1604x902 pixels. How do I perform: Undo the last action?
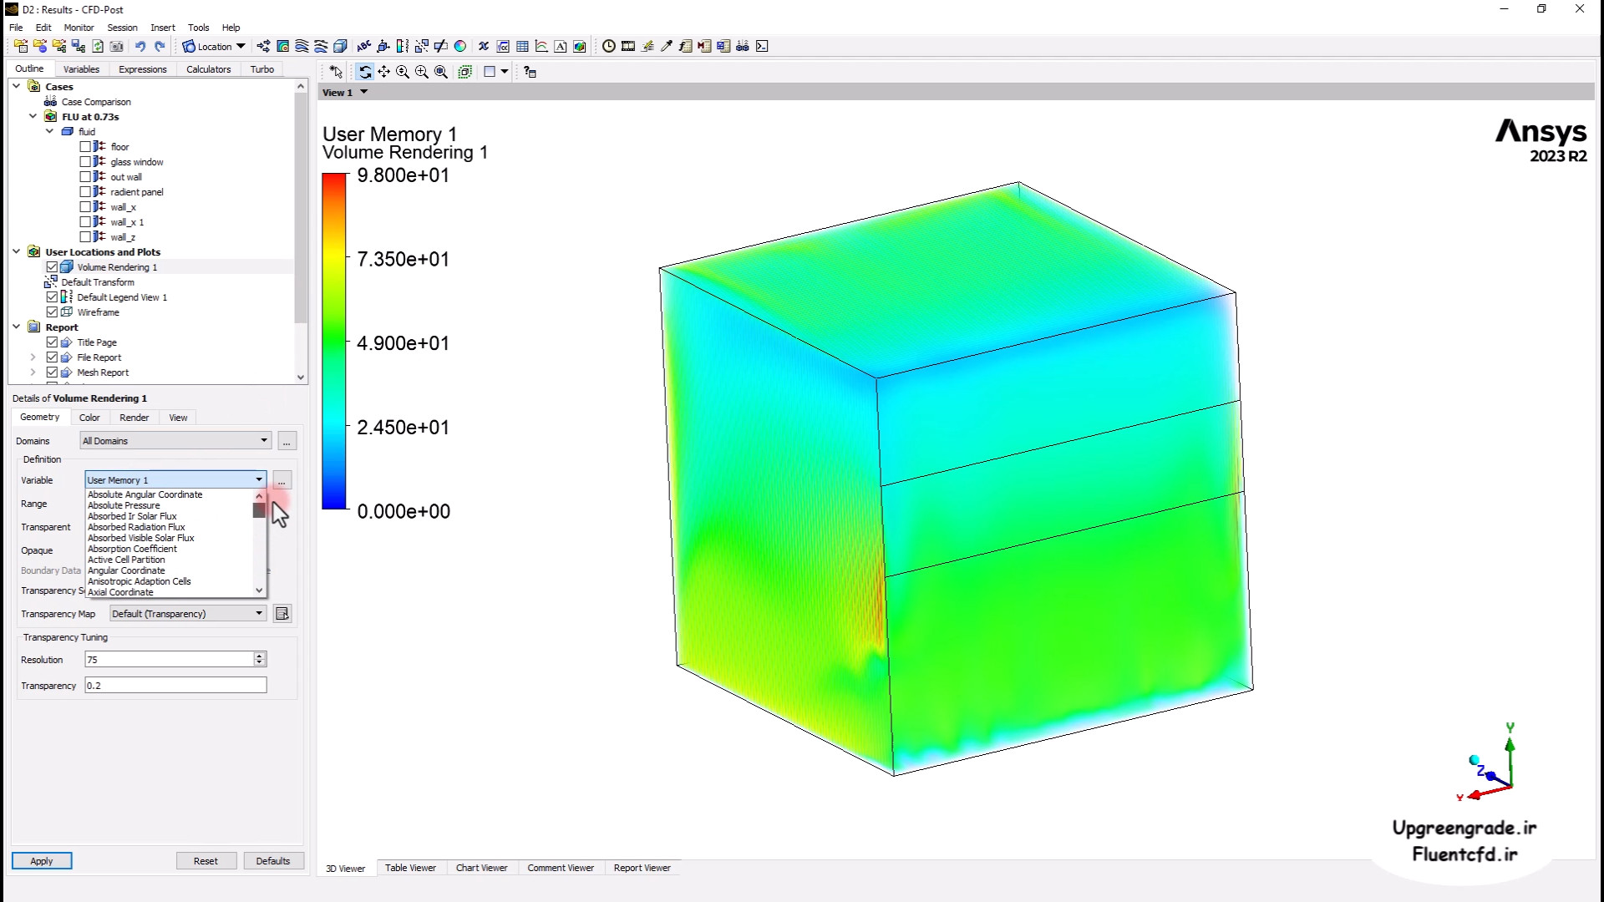pos(140,46)
